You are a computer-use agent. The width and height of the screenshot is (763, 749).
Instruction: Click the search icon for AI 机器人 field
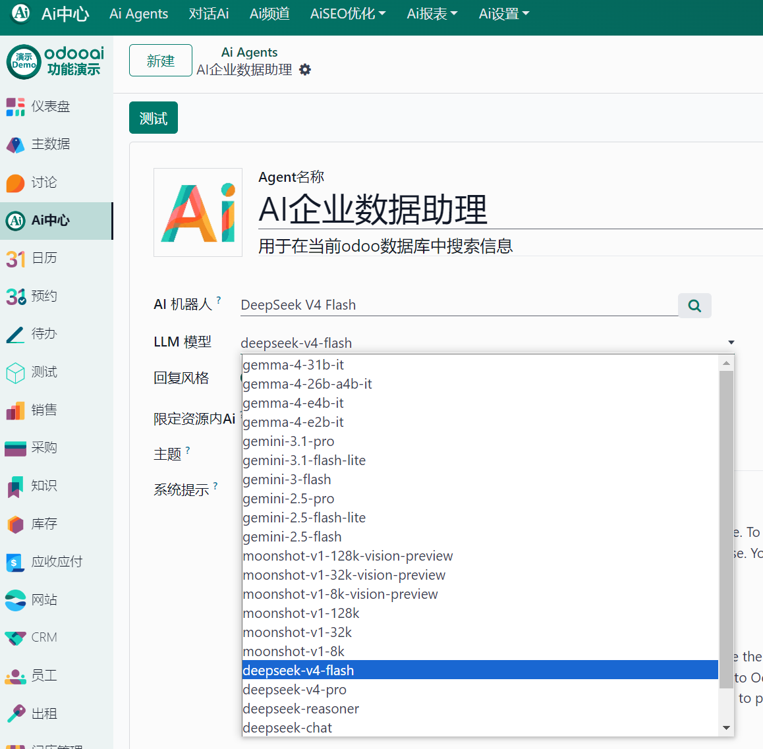[694, 306]
